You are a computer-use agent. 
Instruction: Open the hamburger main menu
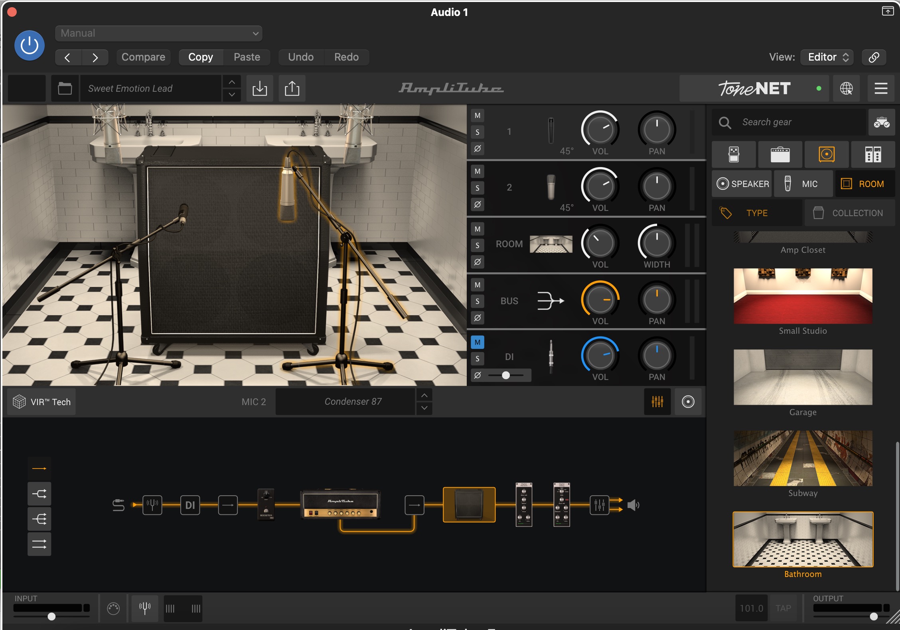point(881,88)
